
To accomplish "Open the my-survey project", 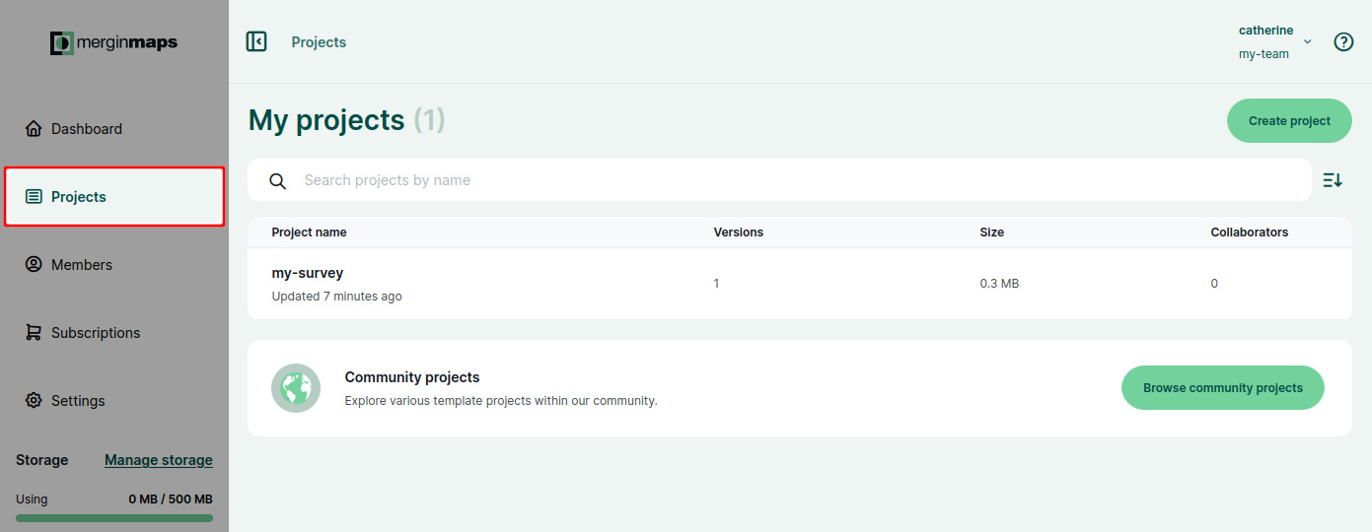I will [800, 284].
